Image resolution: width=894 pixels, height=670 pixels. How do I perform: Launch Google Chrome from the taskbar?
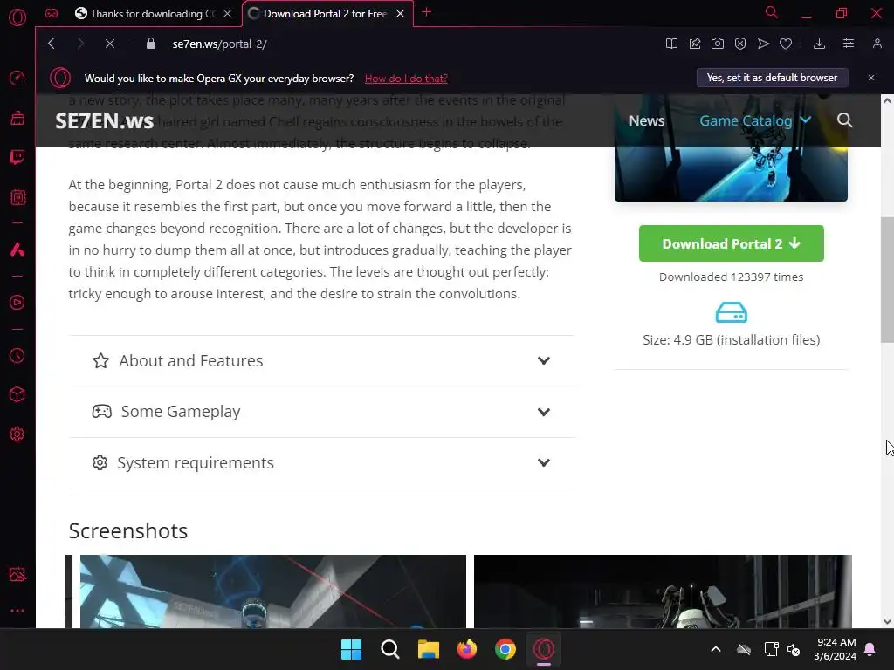pos(505,649)
